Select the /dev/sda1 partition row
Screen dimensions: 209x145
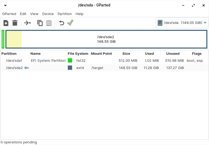14,61
